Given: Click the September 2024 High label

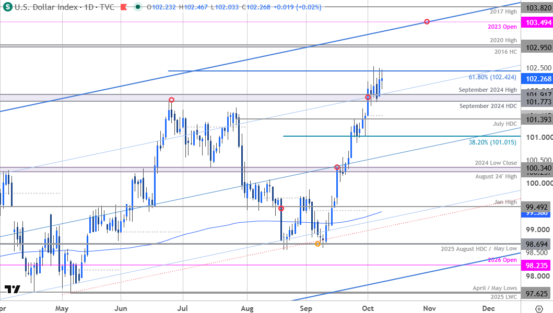Looking at the screenshot, I should pyautogui.click(x=488, y=90).
